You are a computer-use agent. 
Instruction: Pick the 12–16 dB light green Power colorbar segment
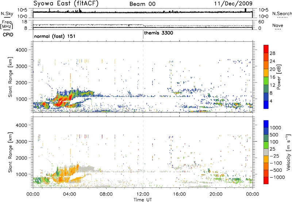[x=266, y=81]
